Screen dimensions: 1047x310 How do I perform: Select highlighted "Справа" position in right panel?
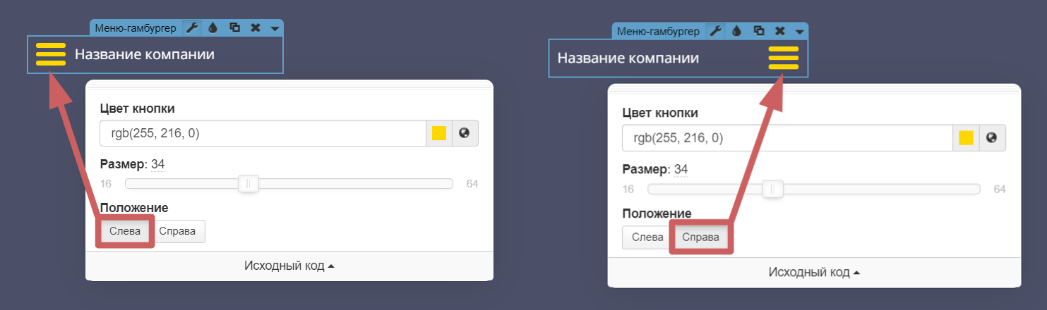coord(700,237)
